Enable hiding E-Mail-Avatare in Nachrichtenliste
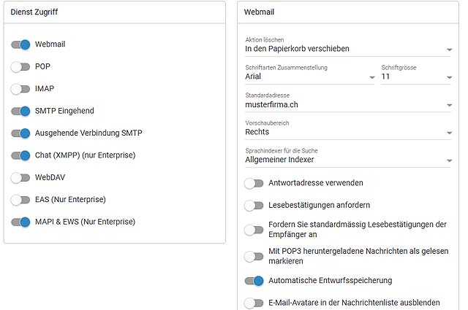The width and height of the screenshot is (468, 310). [254, 303]
